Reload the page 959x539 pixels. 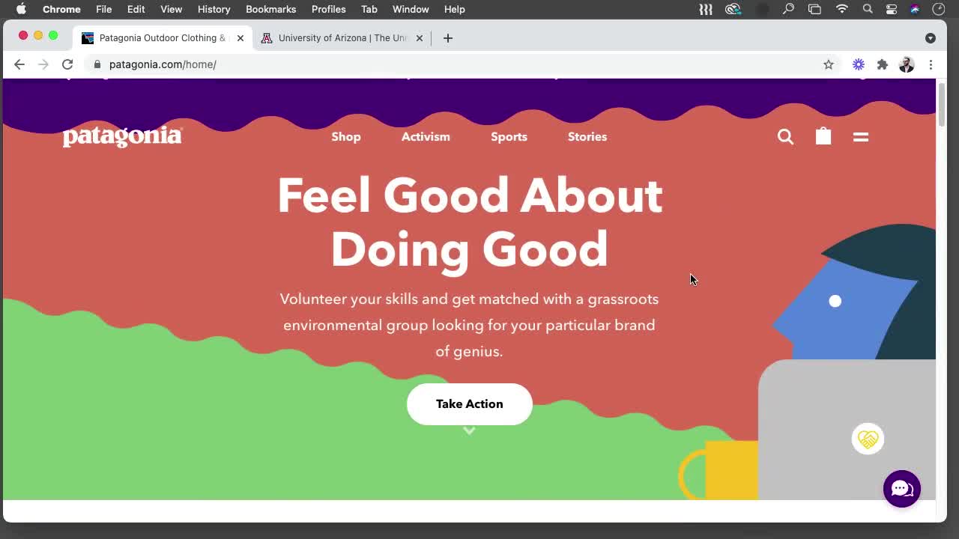(x=67, y=64)
